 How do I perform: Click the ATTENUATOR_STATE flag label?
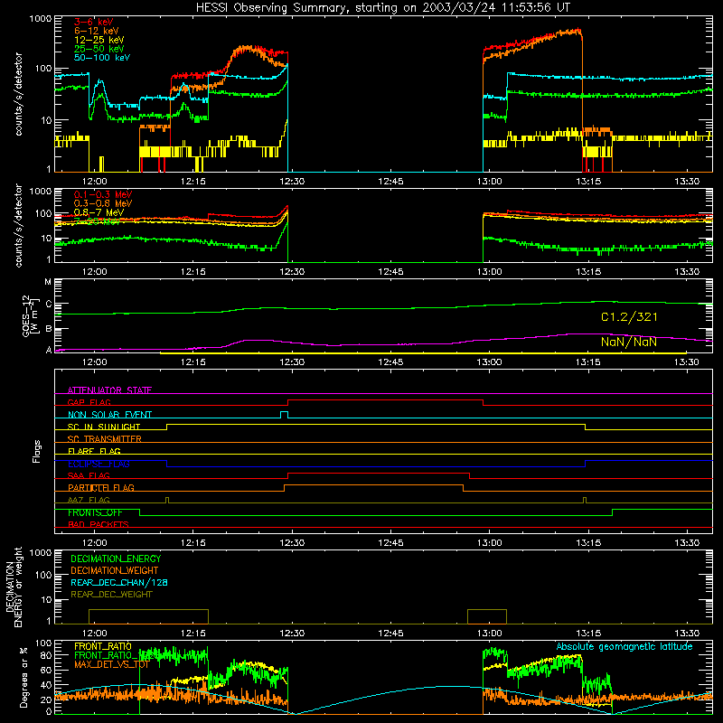109,390
